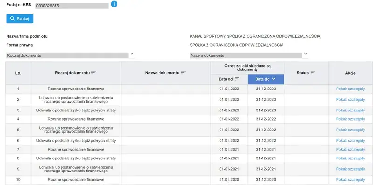The height and width of the screenshot is (185, 373).
Task: Open Pokaż szczegóły for row 4
Action: click(x=350, y=119)
